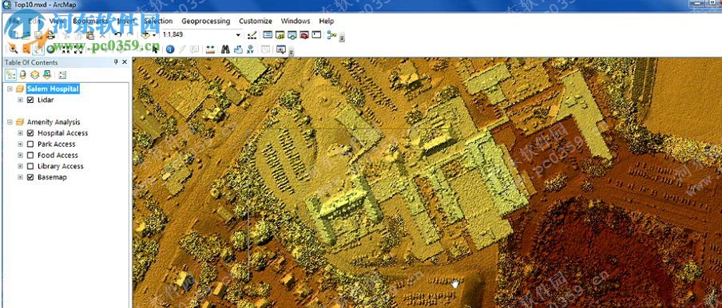The image size is (722, 308).
Task: Click the Full Extent globe icon
Action: point(50,49)
